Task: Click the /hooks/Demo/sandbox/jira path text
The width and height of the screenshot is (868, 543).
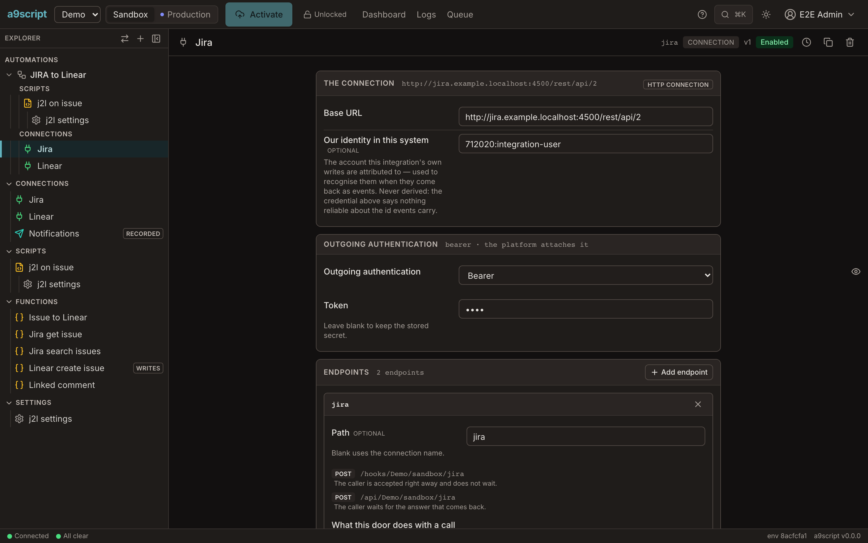Action: pyautogui.click(x=412, y=474)
